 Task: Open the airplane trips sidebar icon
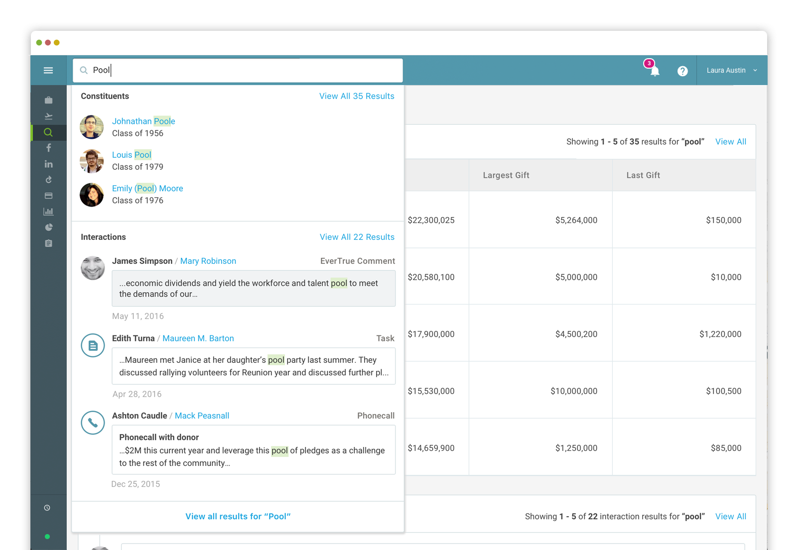48,116
